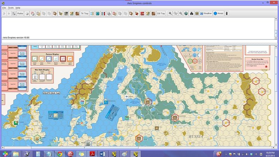Click the gold map-tile icon left of TK Tray

pyautogui.click(x=72, y=14)
